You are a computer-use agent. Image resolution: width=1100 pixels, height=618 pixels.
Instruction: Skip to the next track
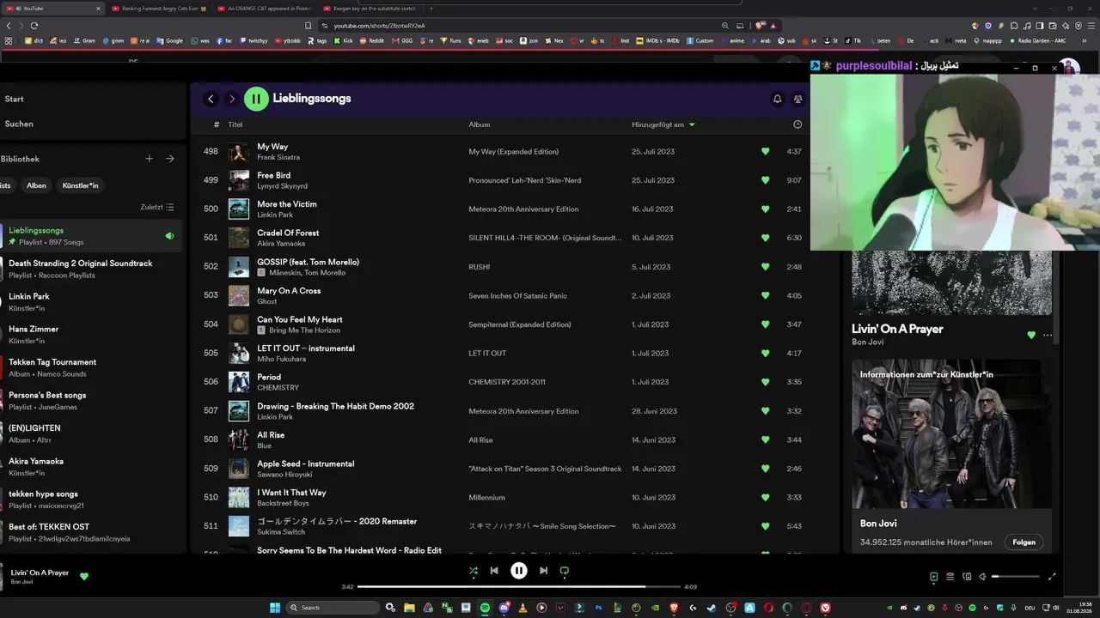point(543,571)
